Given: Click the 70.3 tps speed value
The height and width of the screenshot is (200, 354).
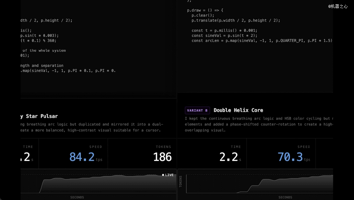Looking at the screenshot, I should 290,157.
